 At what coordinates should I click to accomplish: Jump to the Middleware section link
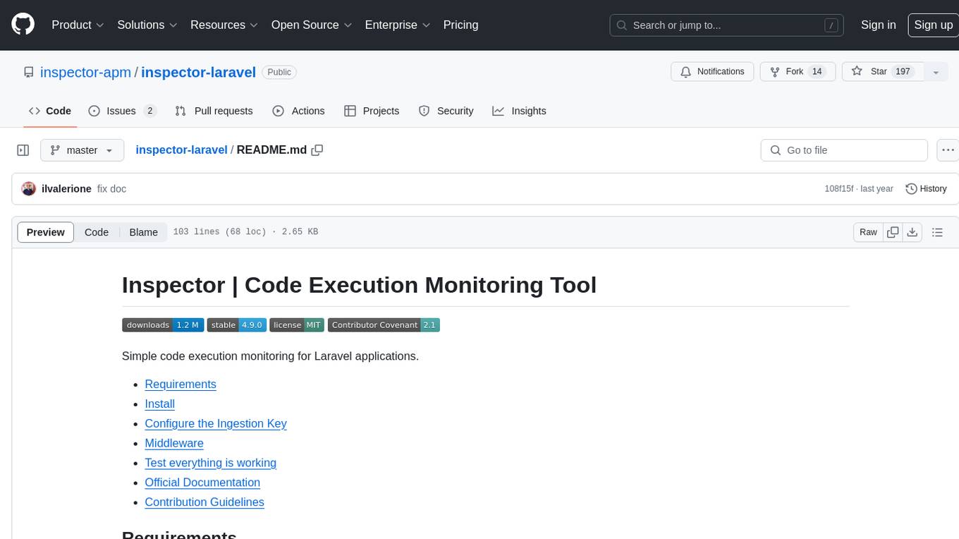[174, 444]
